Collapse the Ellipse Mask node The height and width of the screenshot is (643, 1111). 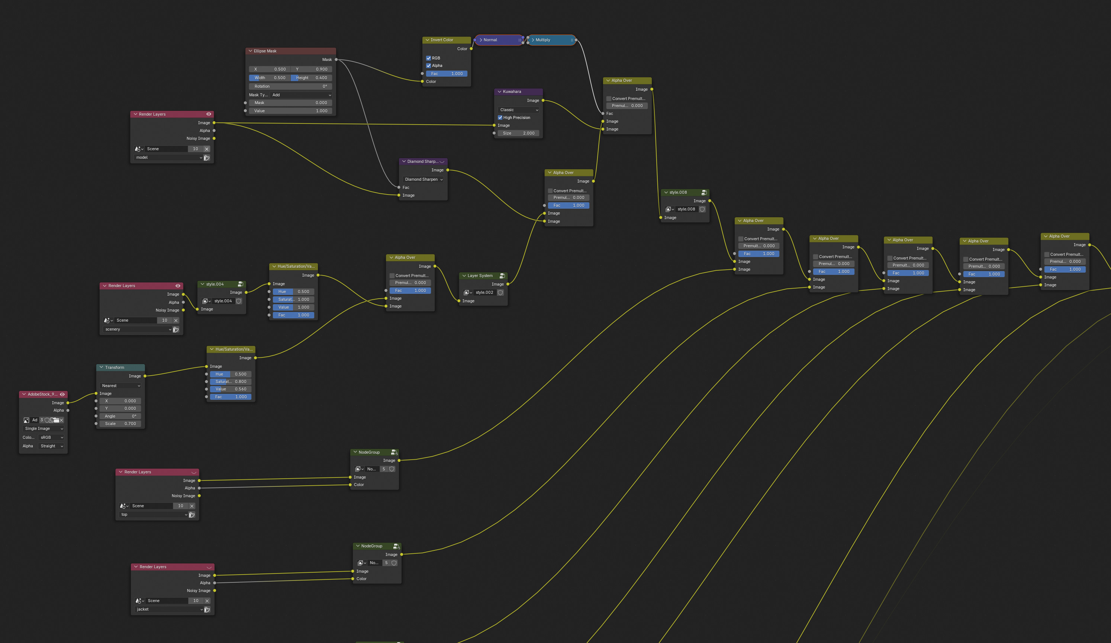250,51
